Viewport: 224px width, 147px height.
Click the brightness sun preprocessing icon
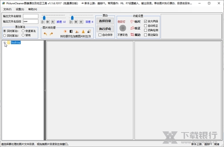coord(65,32)
